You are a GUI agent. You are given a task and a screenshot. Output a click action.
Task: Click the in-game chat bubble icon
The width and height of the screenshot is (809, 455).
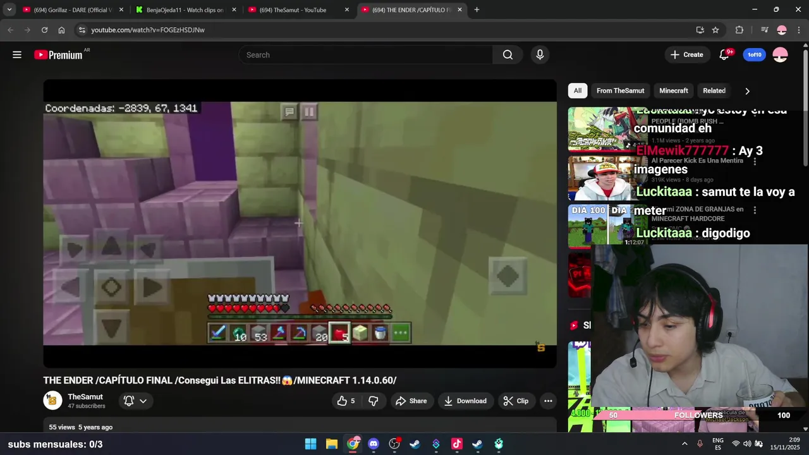289,112
